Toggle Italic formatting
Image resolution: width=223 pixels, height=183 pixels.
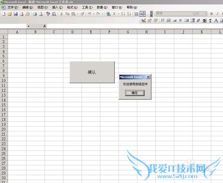[217, 14]
